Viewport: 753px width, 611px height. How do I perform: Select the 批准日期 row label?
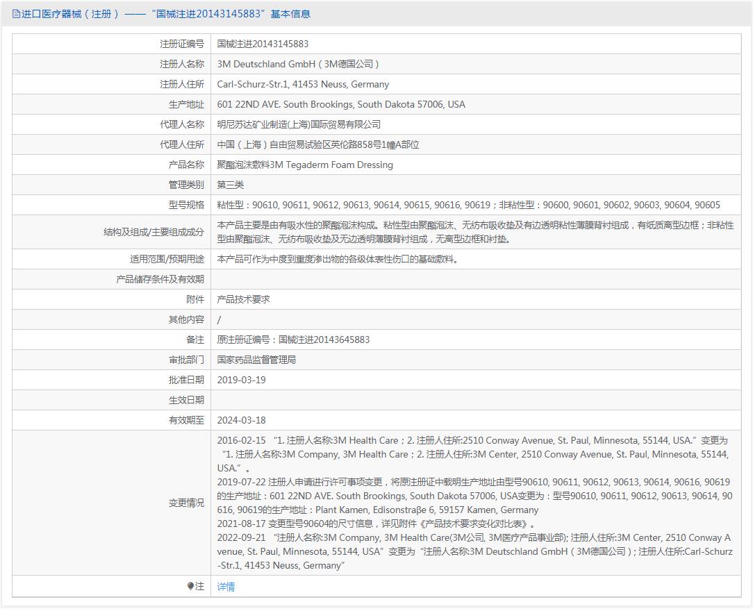[186, 380]
